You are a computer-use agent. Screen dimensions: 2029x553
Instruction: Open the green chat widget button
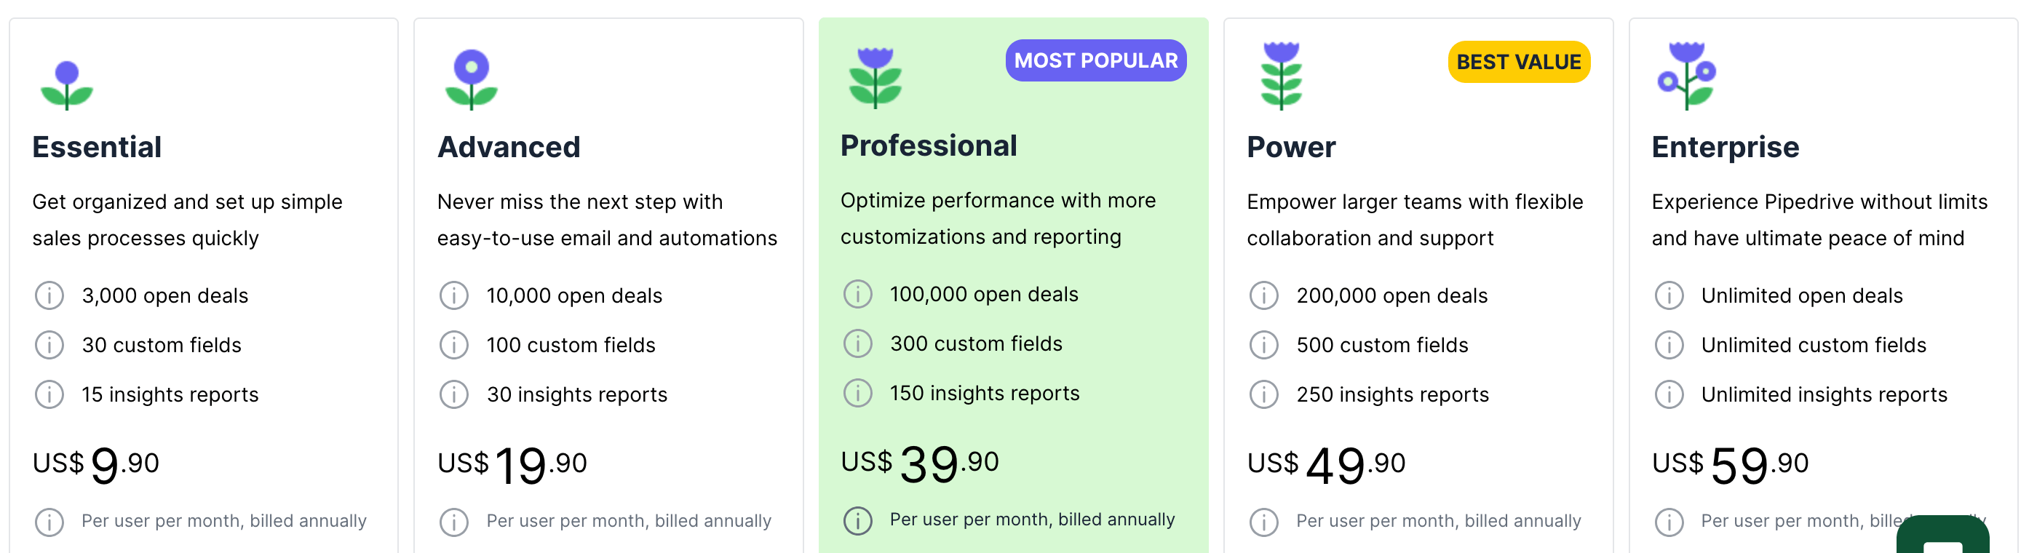point(1942,536)
